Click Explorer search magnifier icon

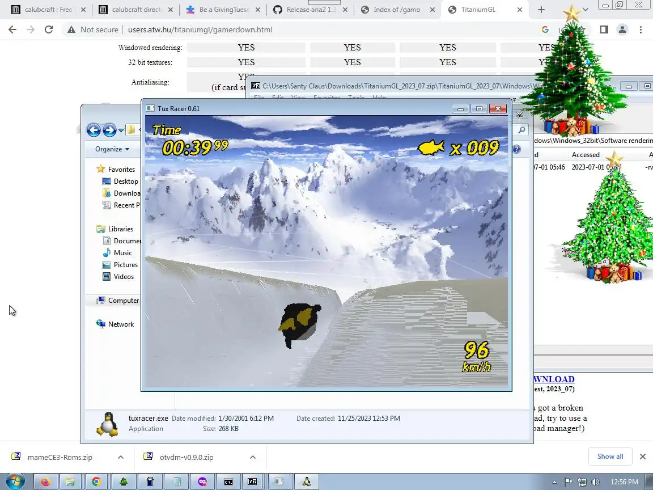click(522, 130)
